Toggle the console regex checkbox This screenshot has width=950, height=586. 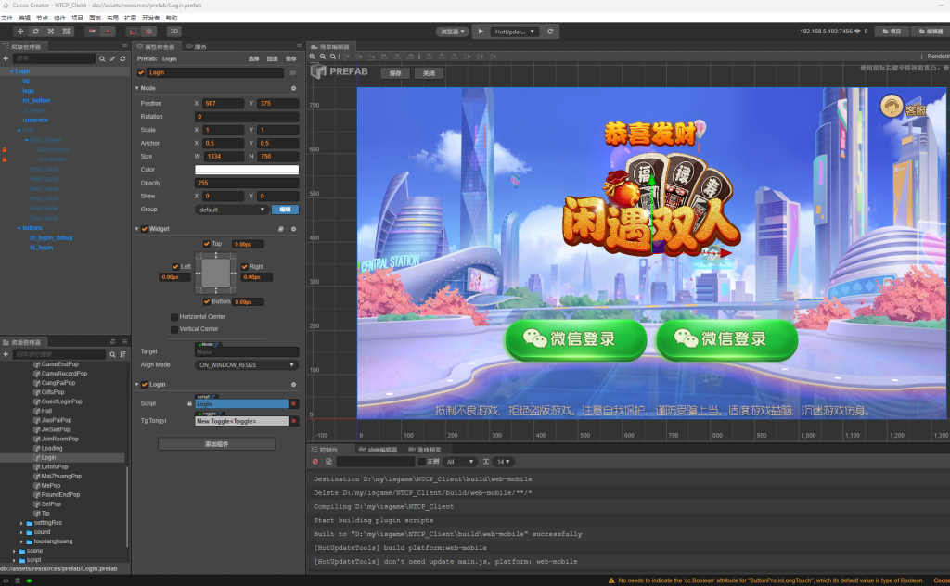[422, 462]
